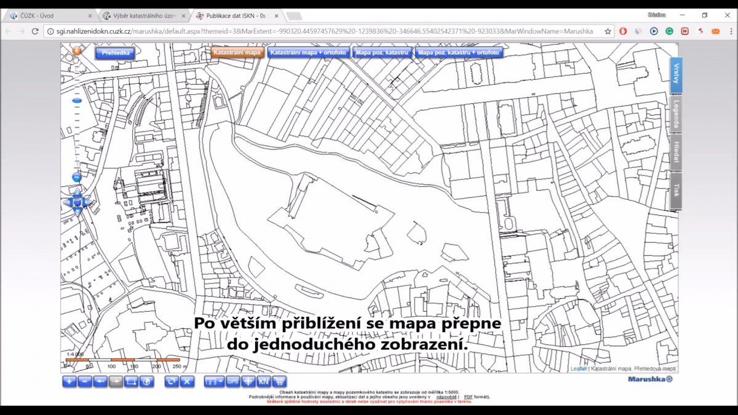The image size is (738, 415).
Task: Open the shopping cart button
Action: 279,381
